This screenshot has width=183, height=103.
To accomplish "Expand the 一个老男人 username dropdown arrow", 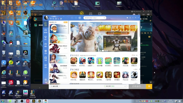I will tap(58, 17).
